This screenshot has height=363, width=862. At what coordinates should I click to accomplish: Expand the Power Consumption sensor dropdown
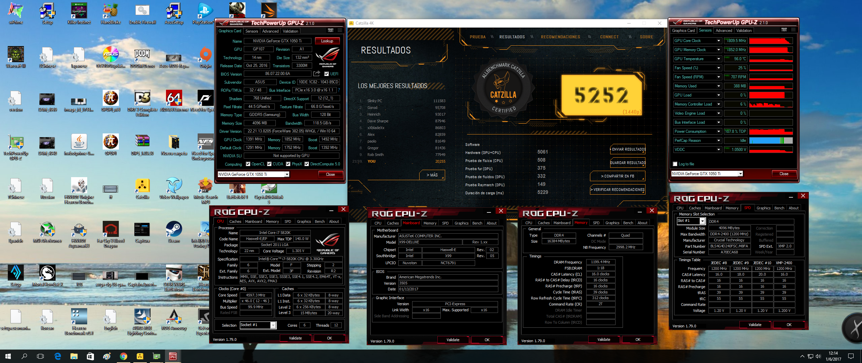coord(719,131)
